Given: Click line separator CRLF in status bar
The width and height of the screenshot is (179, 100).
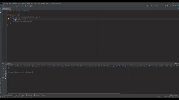Looking at the screenshot, I should (166, 97).
